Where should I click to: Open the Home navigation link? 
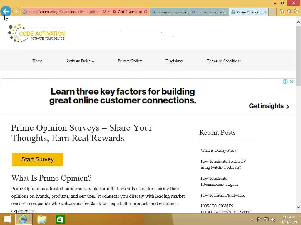point(37,61)
